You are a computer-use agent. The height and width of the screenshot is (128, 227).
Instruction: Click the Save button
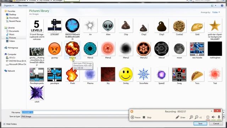point(200,123)
